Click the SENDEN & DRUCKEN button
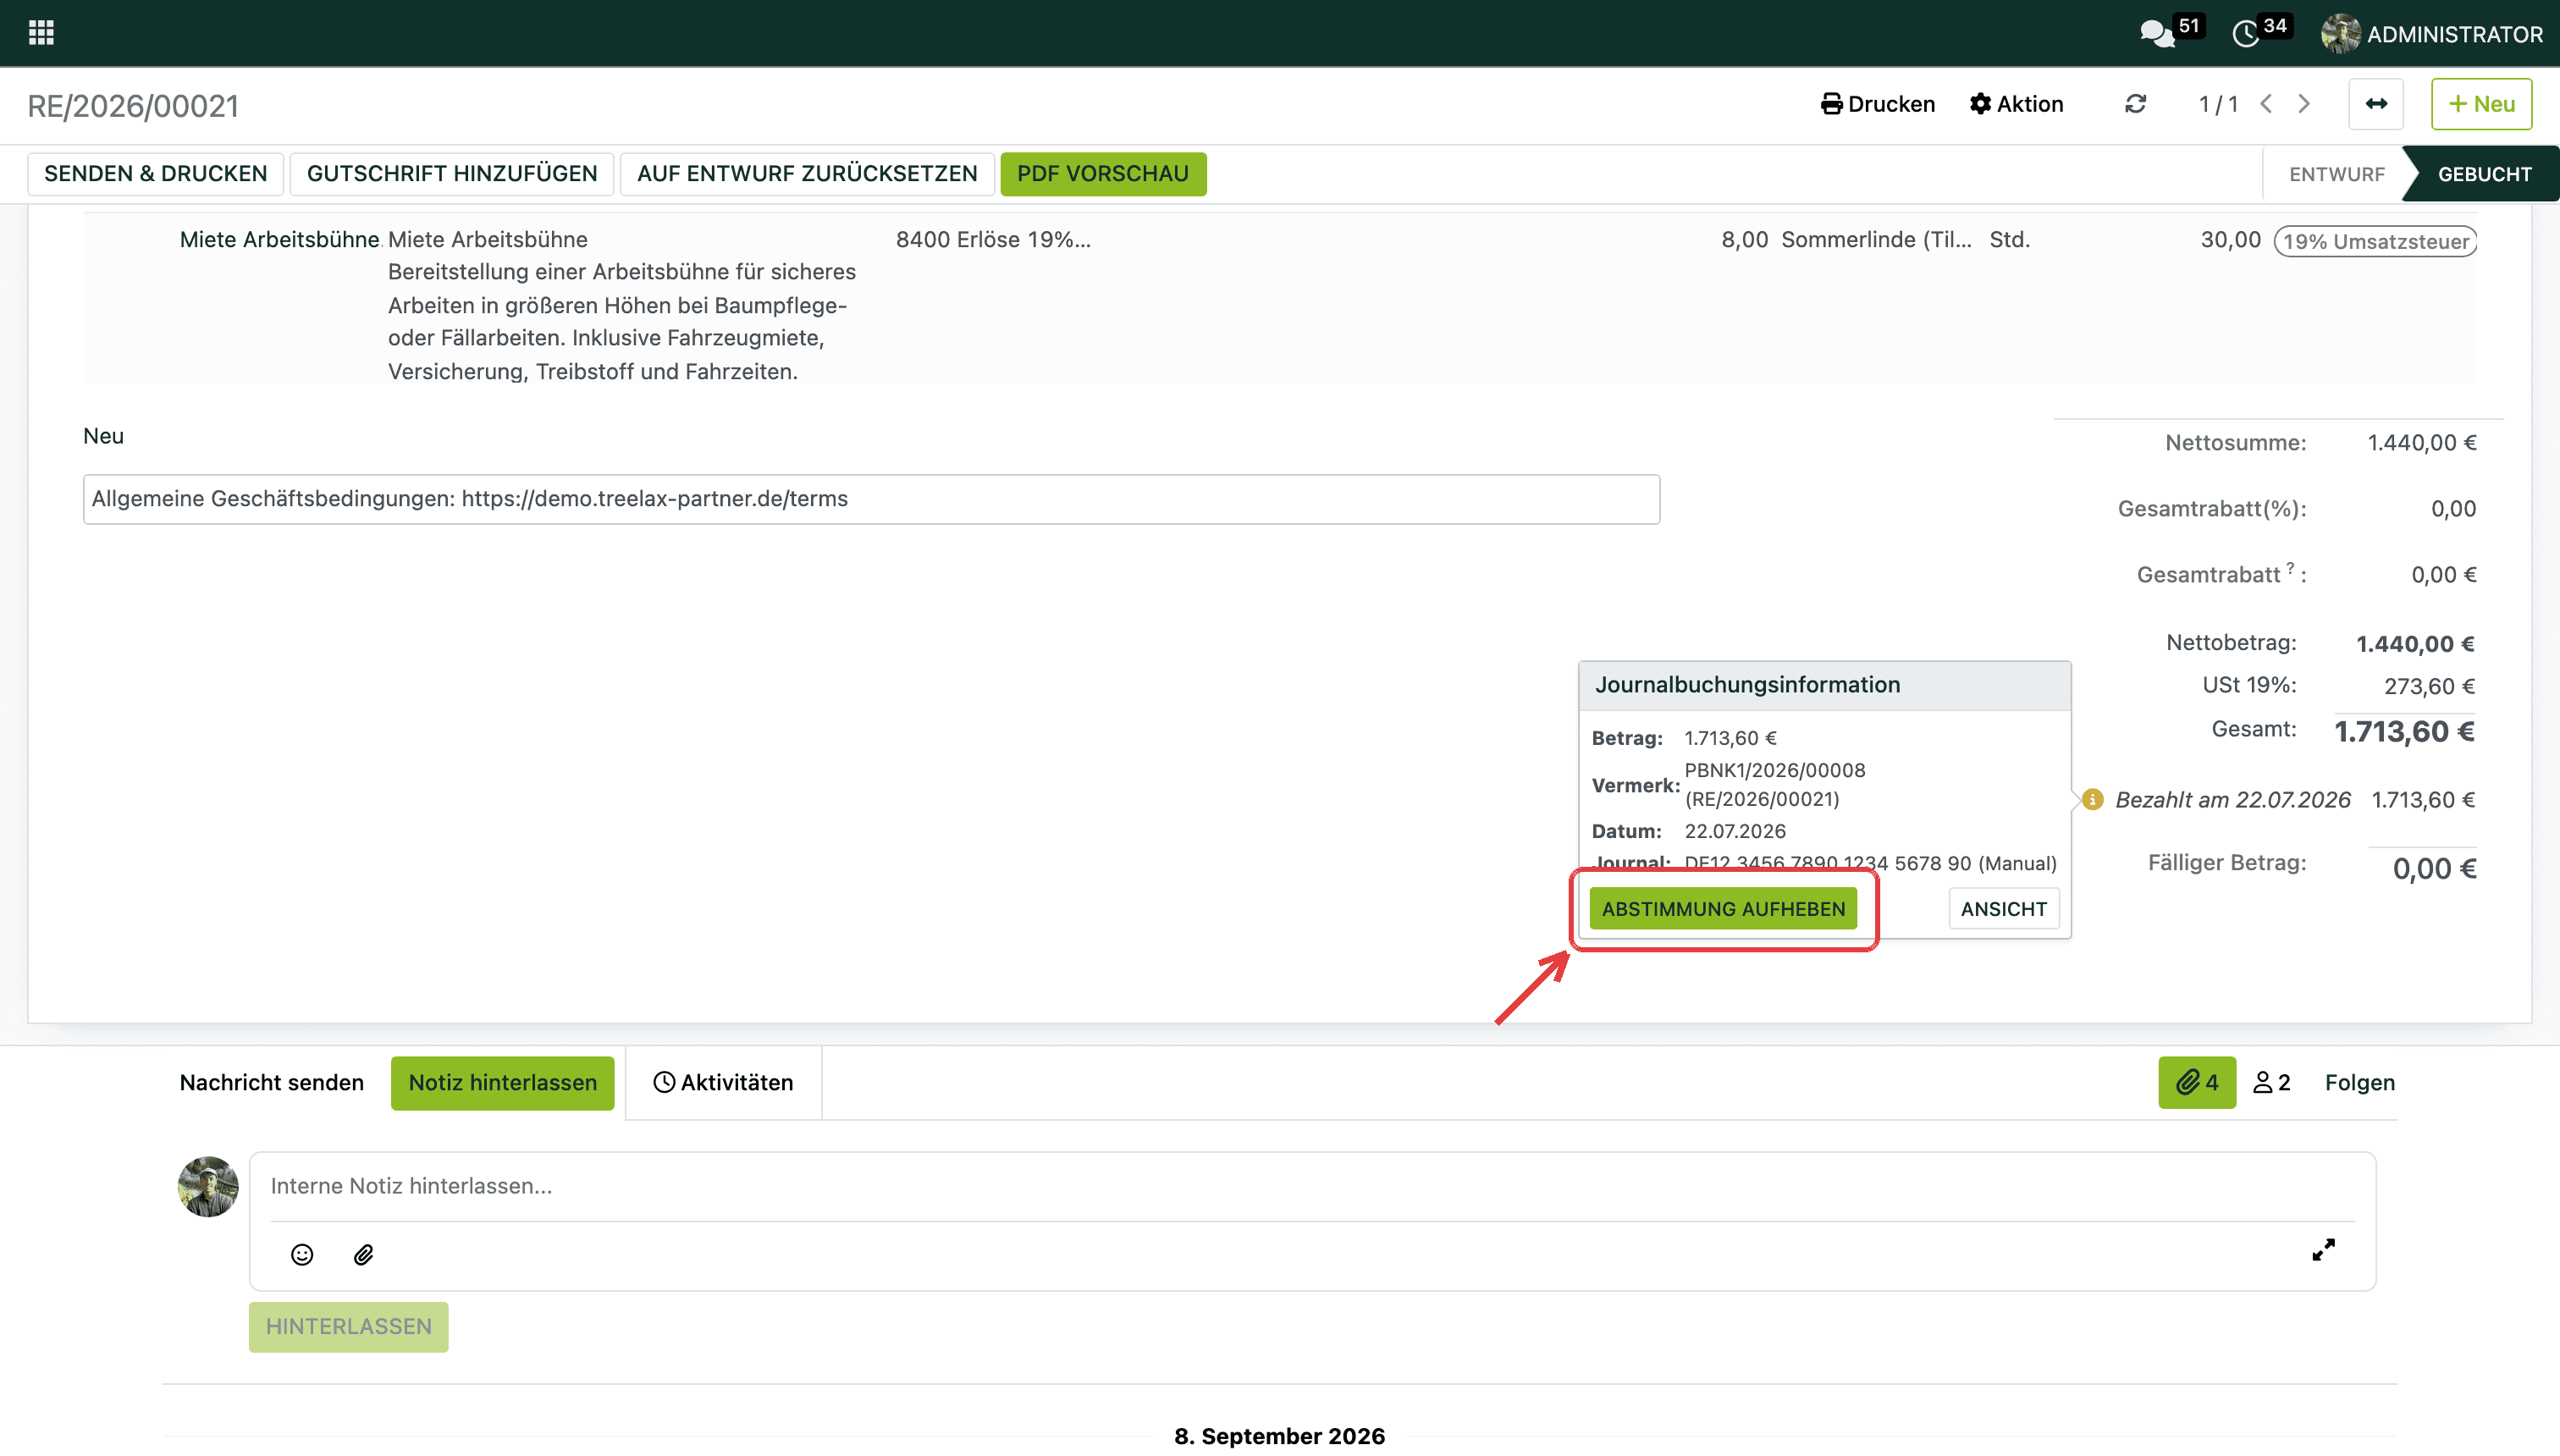This screenshot has width=2560, height=1456. tap(156, 174)
